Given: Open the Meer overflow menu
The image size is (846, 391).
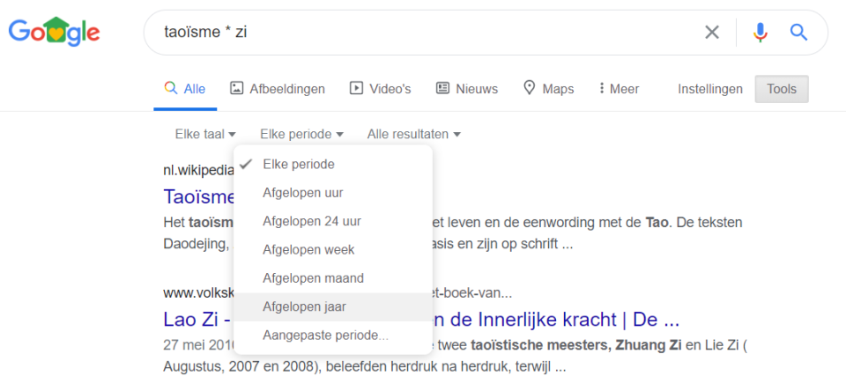Looking at the screenshot, I should point(619,89).
